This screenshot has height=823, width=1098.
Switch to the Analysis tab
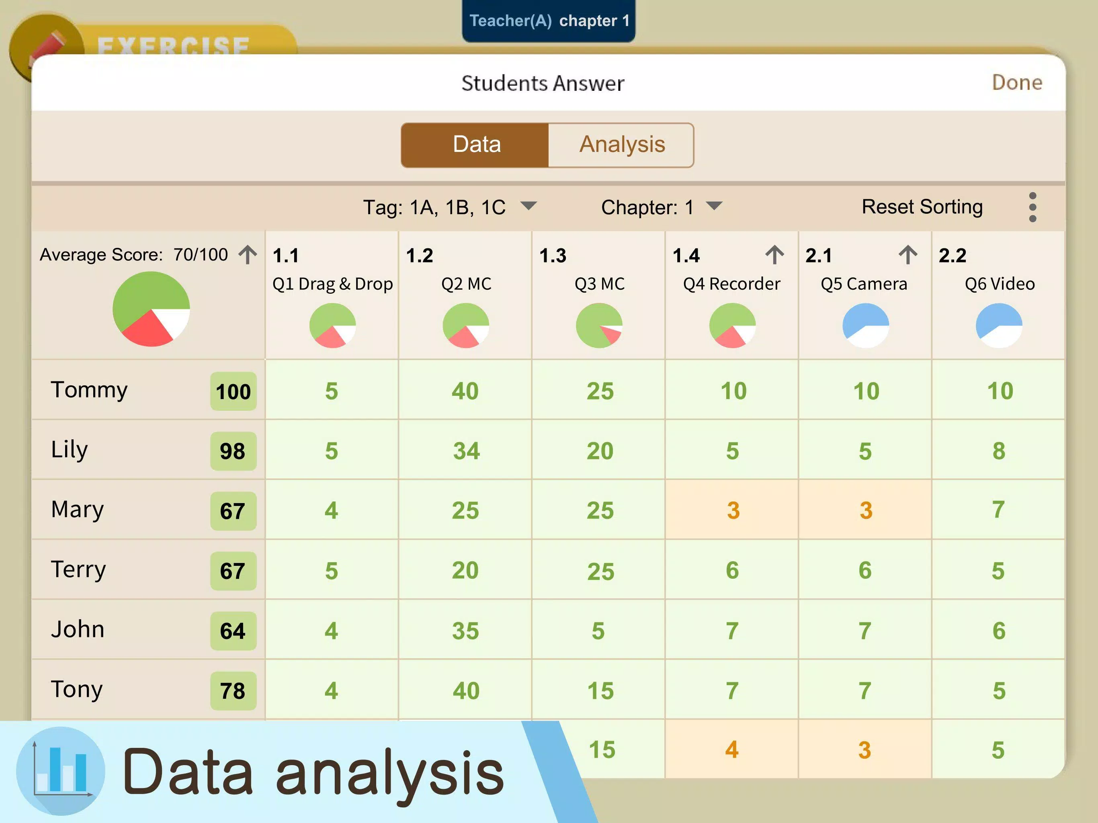pos(621,145)
